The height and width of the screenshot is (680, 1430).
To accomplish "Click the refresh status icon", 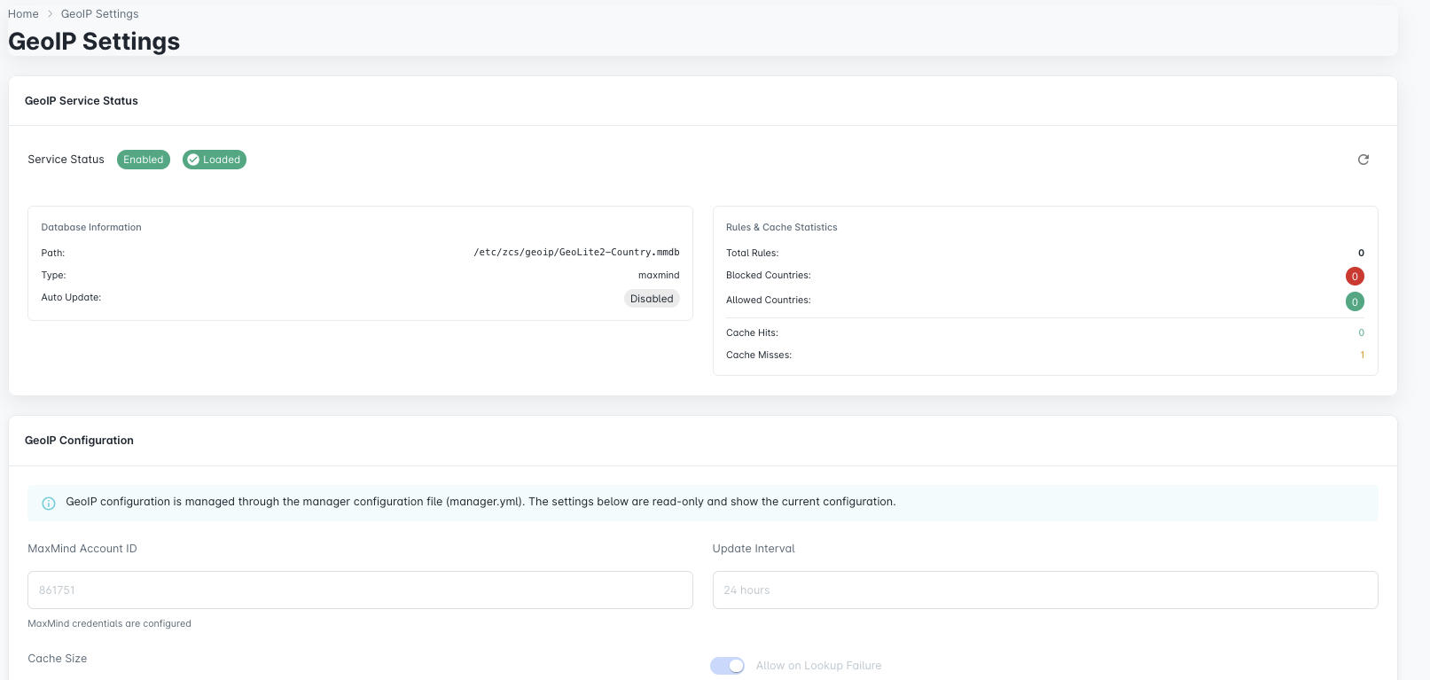I will point(1363,160).
